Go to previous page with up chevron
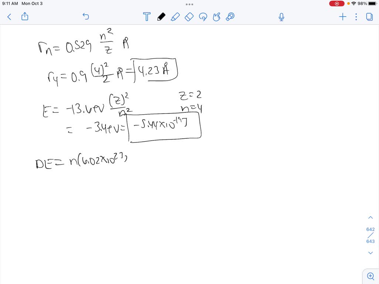This screenshot has width=379, height=284. click(x=370, y=217)
